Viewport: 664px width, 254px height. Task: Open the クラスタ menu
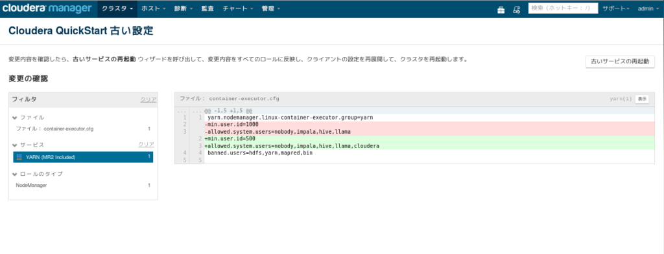pyautogui.click(x=118, y=8)
